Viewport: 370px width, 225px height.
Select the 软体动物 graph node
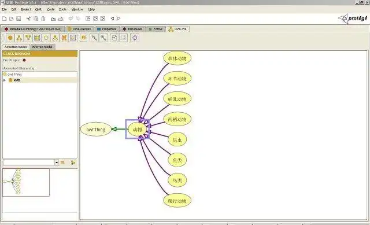pos(177,58)
